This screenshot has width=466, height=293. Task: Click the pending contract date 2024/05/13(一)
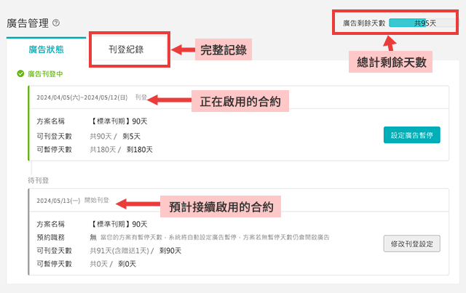pyautogui.click(x=58, y=201)
